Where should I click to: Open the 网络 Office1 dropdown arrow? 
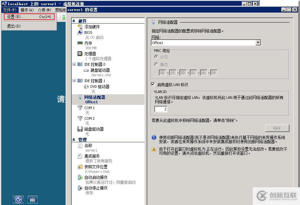click(x=258, y=42)
